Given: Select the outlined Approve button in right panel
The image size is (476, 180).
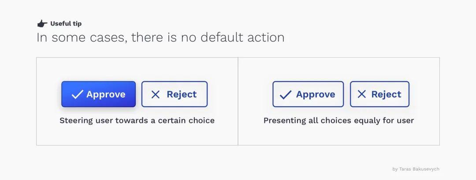Looking at the screenshot, I should [x=308, y=94].
